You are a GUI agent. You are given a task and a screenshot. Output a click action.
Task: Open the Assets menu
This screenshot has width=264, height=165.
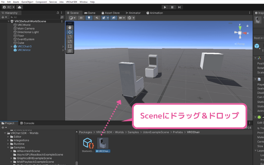pos(16,2)
